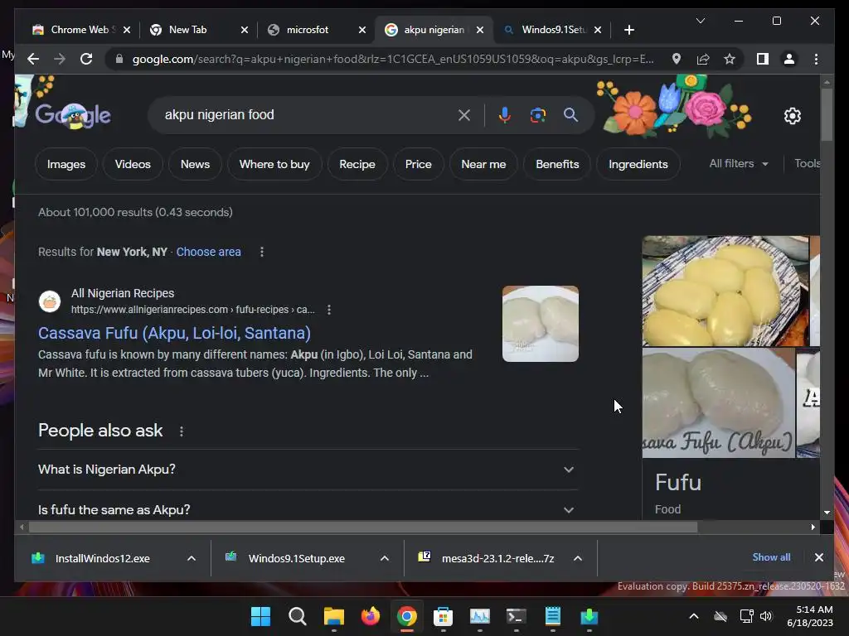Open Cassava Fufu result link
The image size is (849, 636).
pos(174,333)
